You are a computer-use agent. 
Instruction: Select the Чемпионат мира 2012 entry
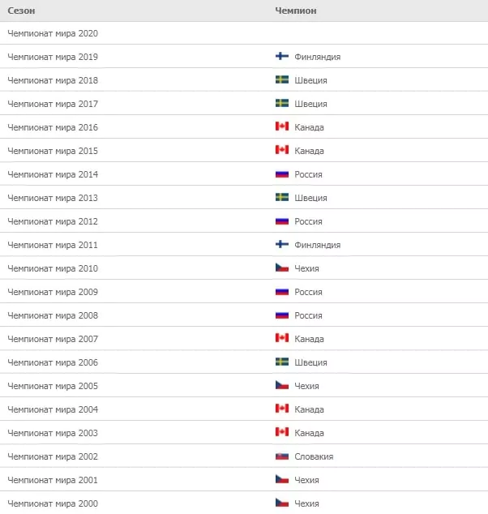click(53, 221)
